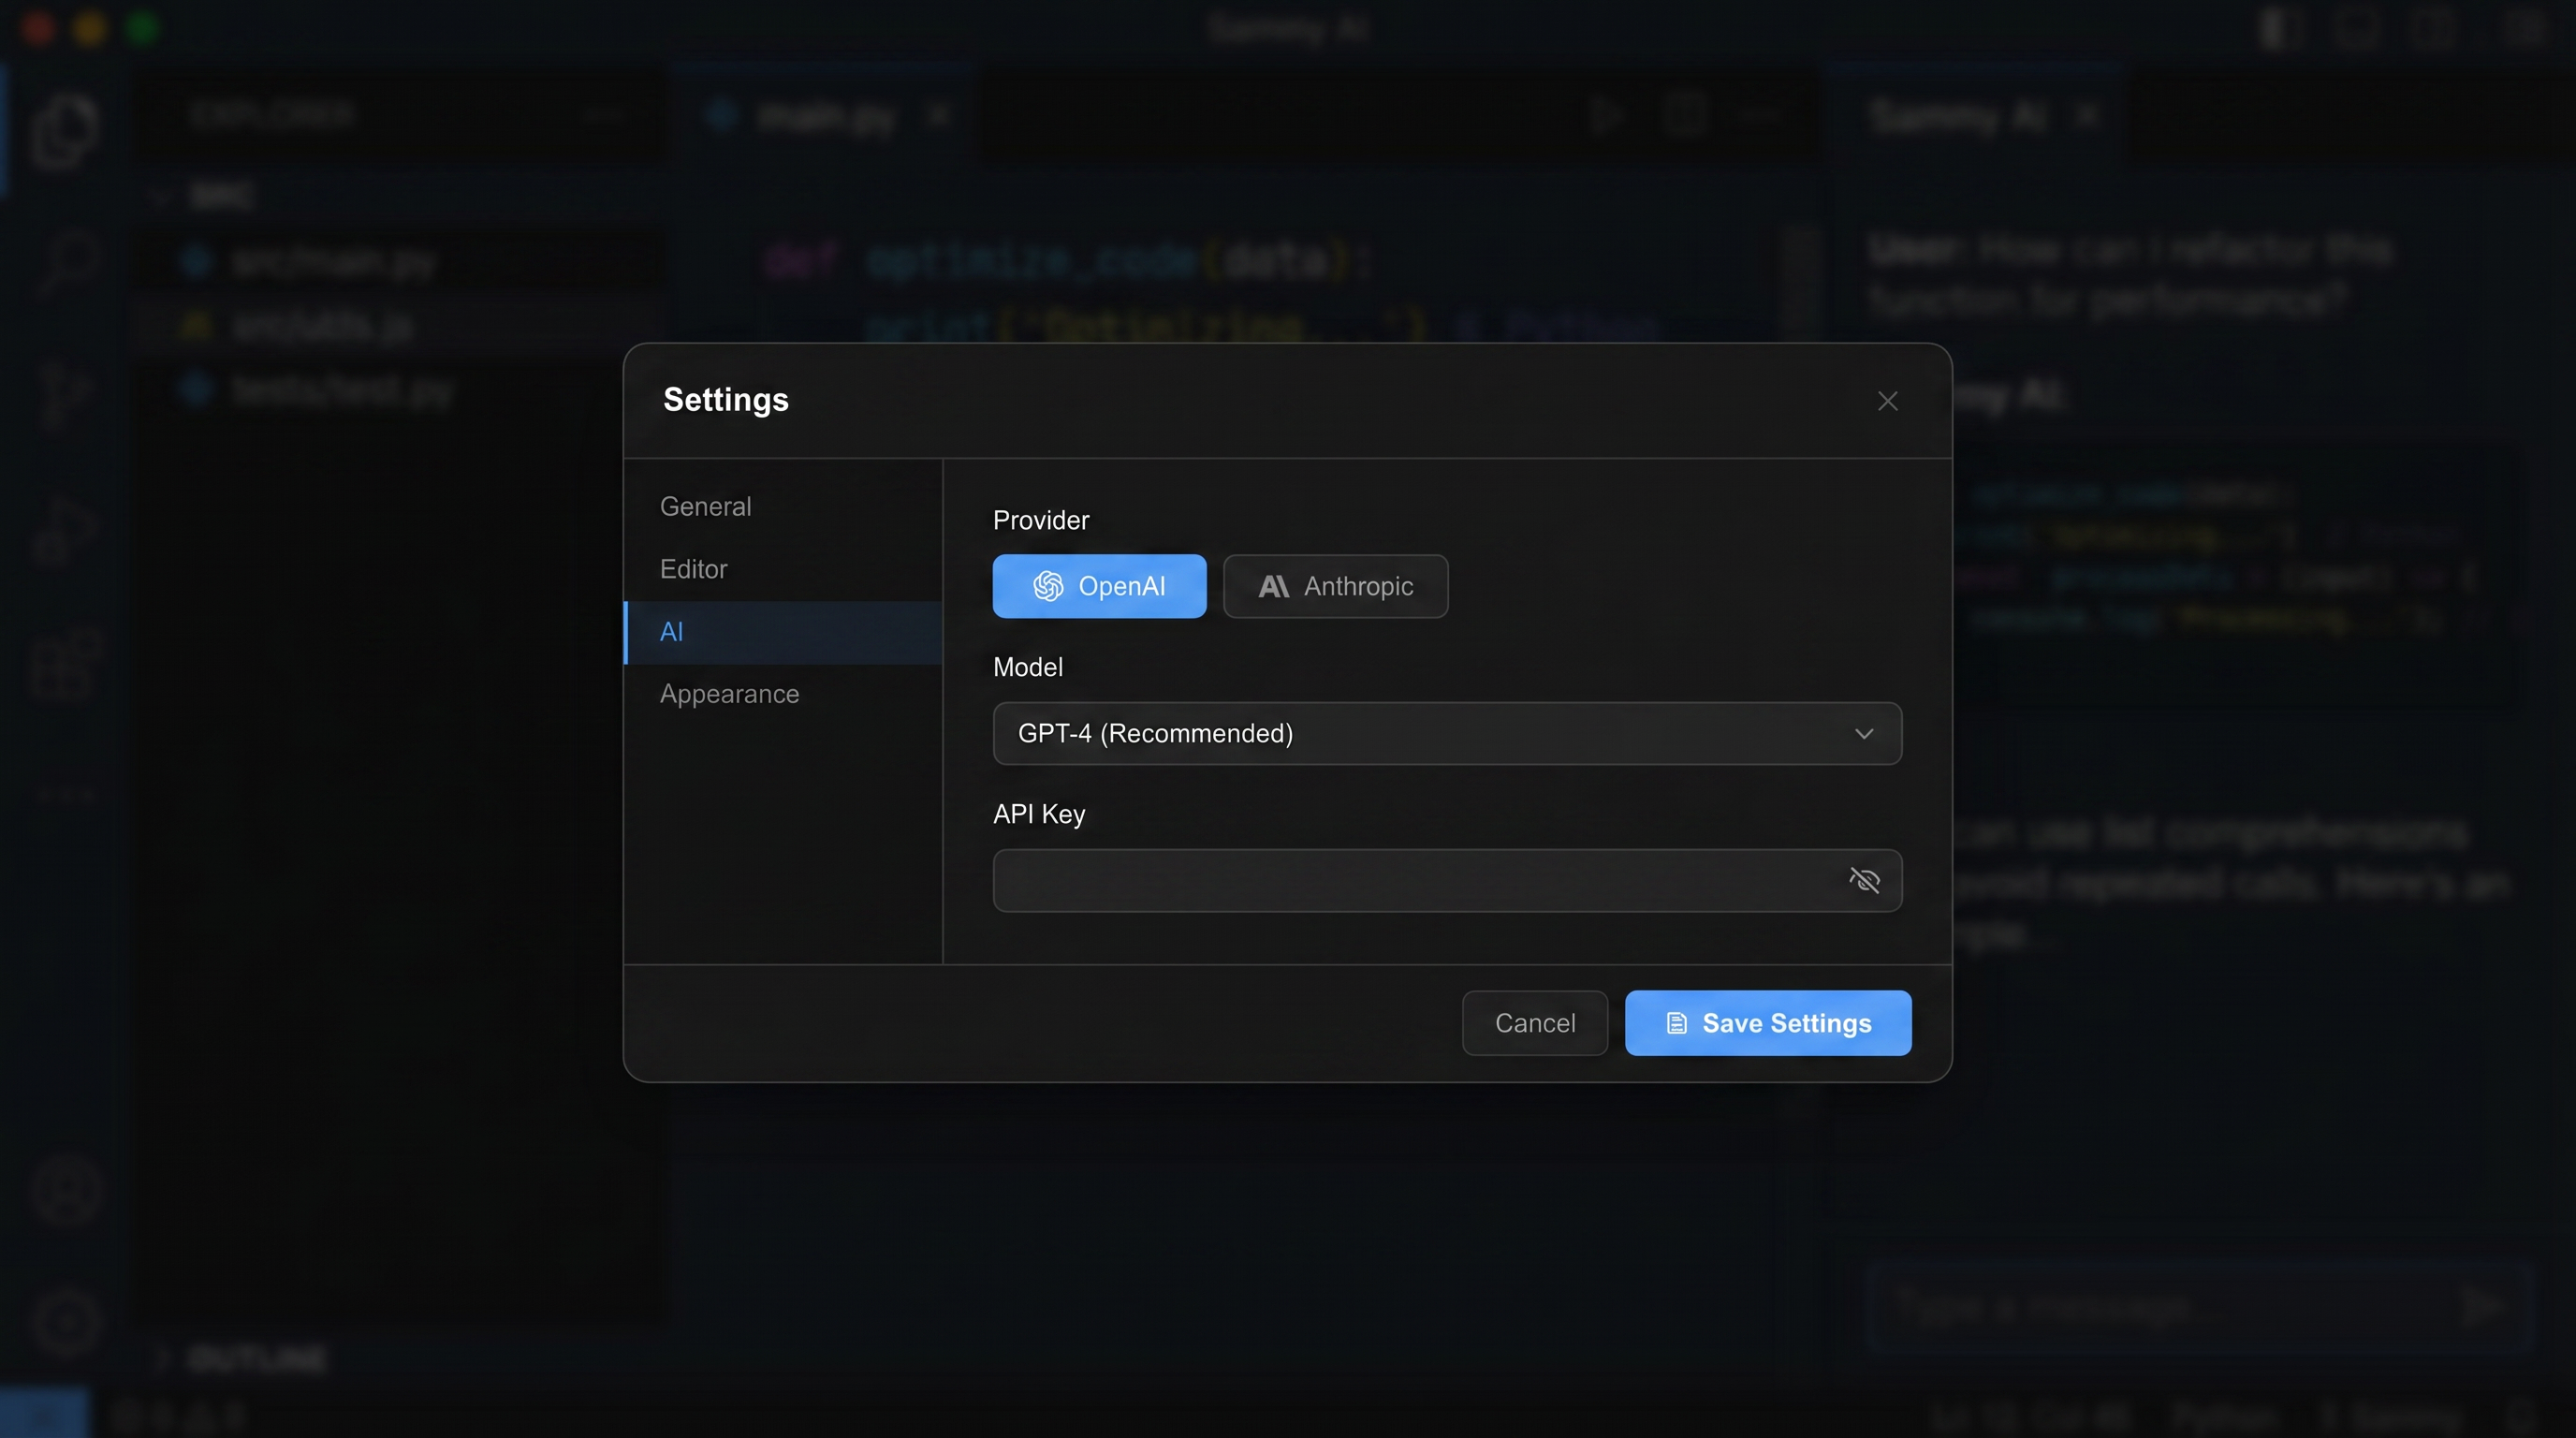
Task: Click the Save Settings button
Action: click(x=1768, y=1022)
